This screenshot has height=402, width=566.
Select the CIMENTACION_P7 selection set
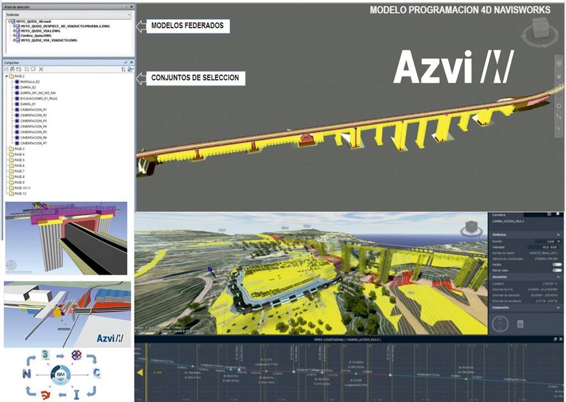coord(31,143)
